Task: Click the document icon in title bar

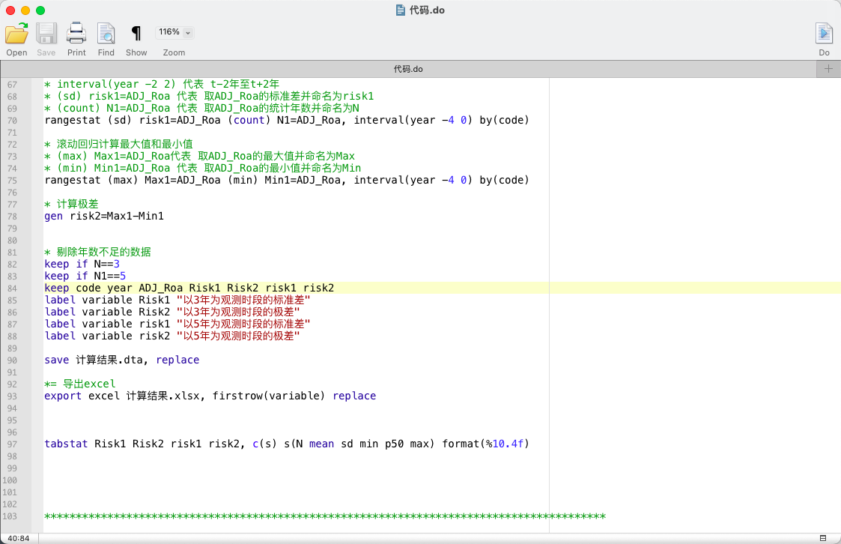Action: click(x=401, y=10)
